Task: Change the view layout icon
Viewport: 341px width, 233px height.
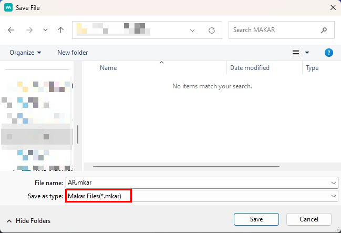Action: point(296,53)
